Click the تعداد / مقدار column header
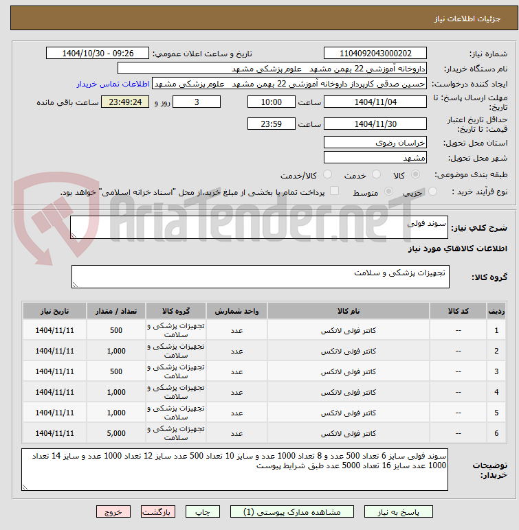The image size is (519, 530). click(x=116, y=310)
